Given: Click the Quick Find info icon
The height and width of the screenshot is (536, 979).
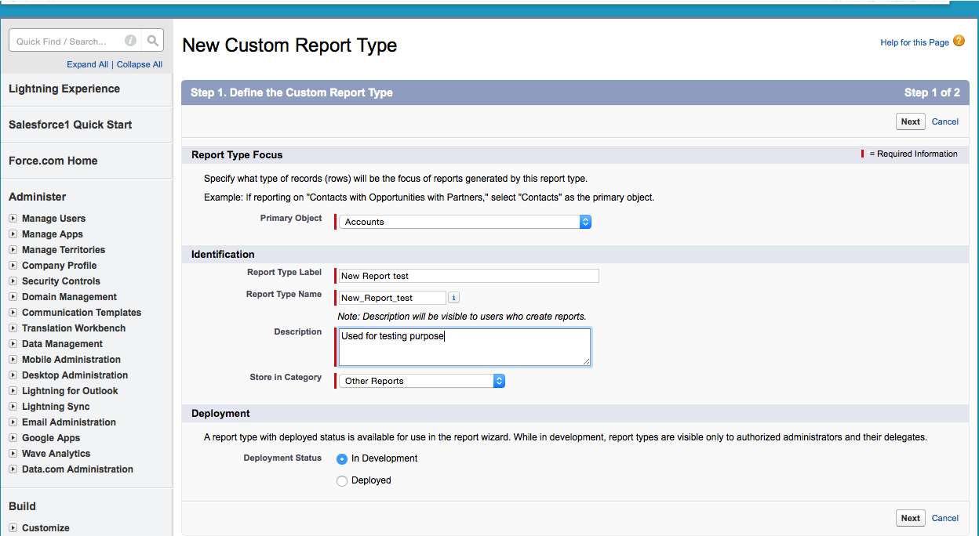Looking at the screenshot, I should tap(131, 41).
